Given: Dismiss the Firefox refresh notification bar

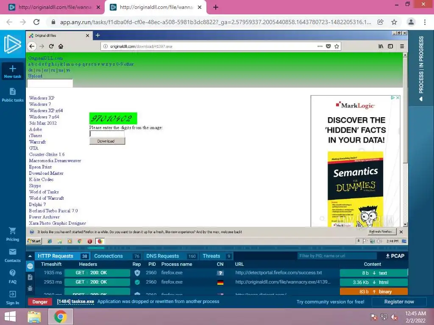Looking at the screenshot, I should pos(401,232).
